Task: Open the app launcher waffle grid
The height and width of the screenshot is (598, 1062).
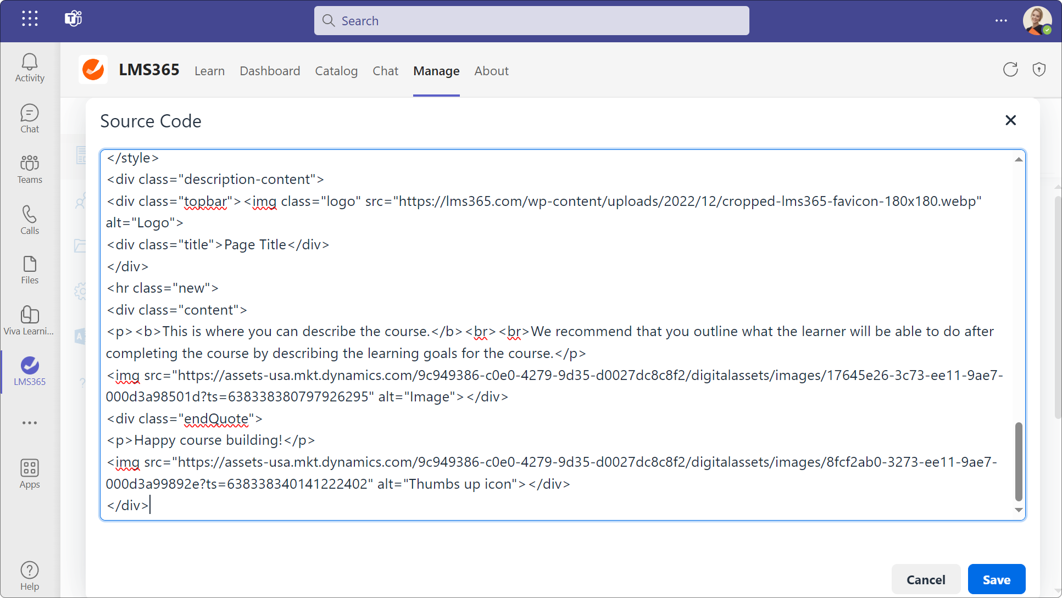Action: 30,19
